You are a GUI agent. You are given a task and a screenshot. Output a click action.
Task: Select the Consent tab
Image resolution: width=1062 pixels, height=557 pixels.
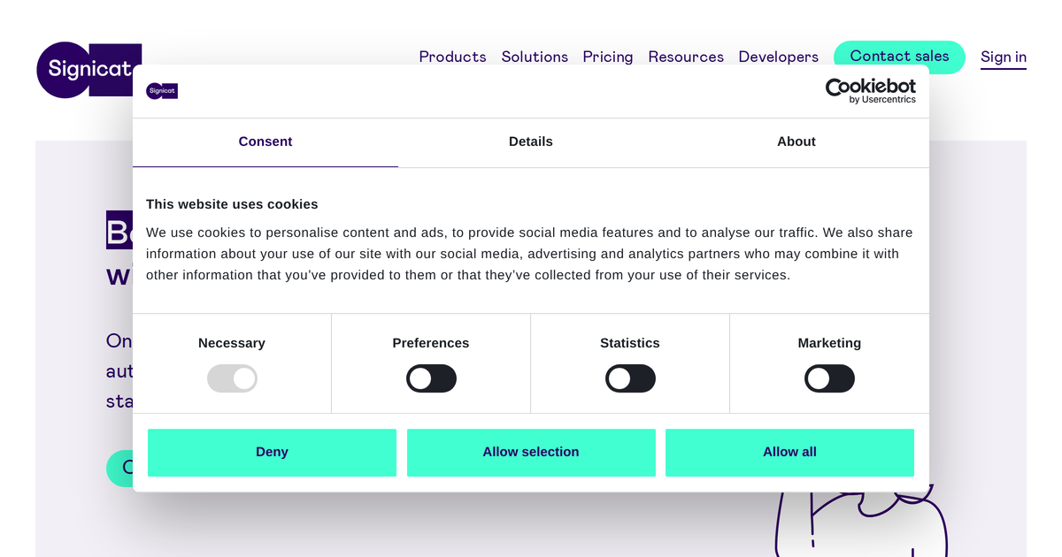(x=265, y=141)
